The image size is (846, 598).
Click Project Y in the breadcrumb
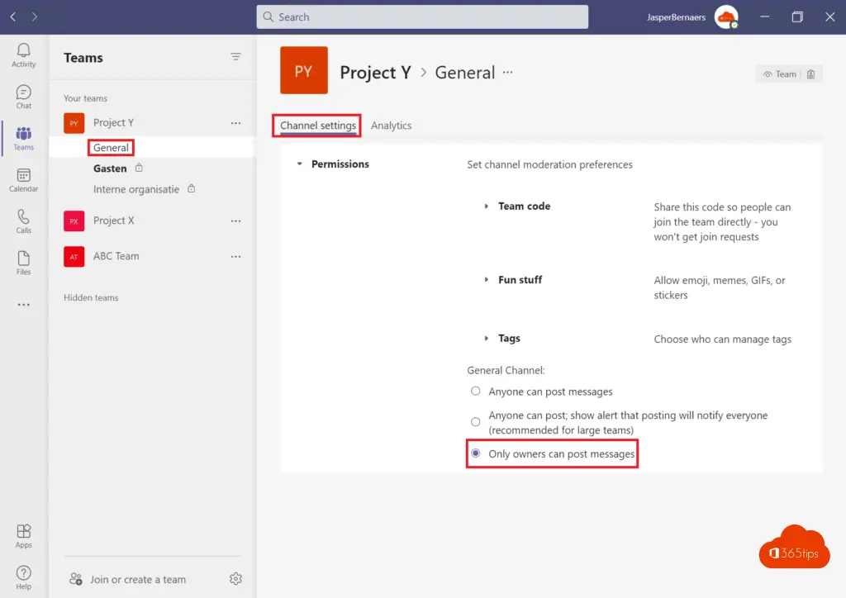click(376, 72)
